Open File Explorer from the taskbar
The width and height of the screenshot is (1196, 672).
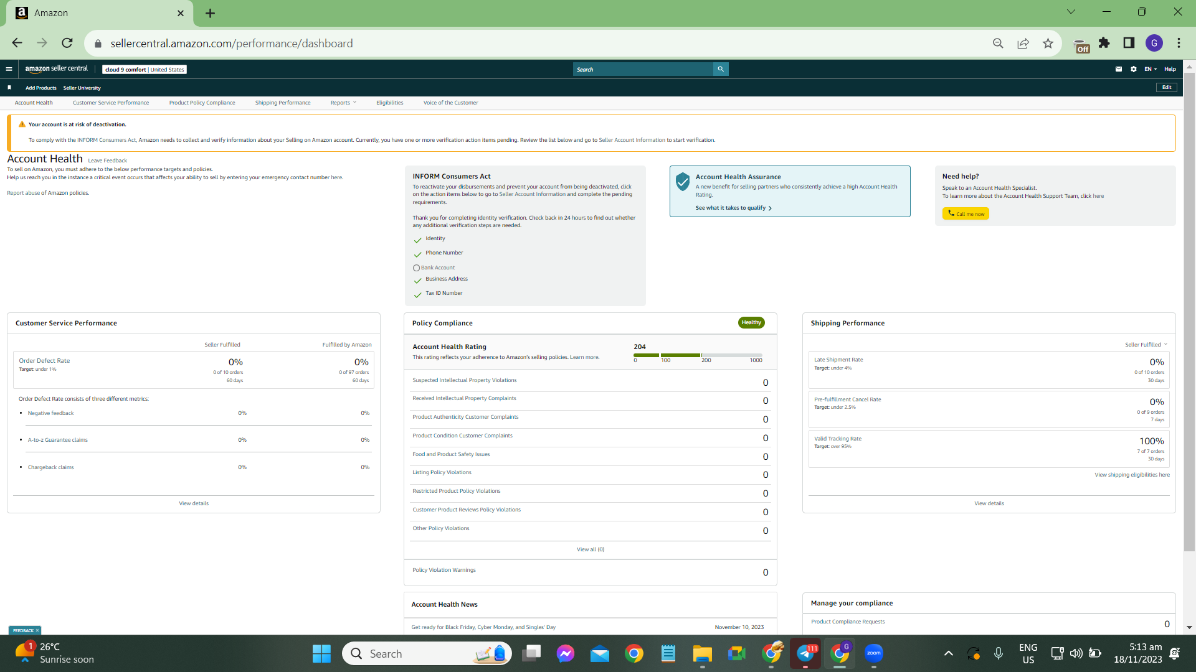click(x=702, y=653)
